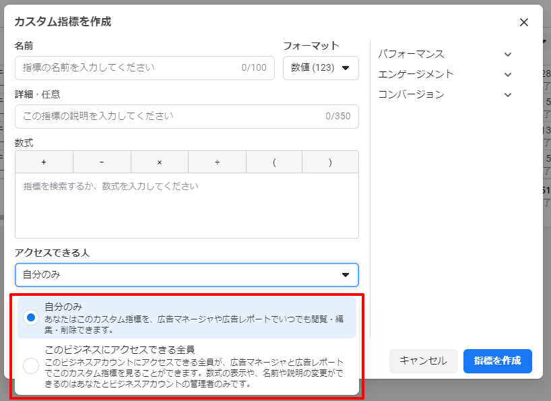
Task: Focus the 名前 input field
Action: [x=128, y=67]
